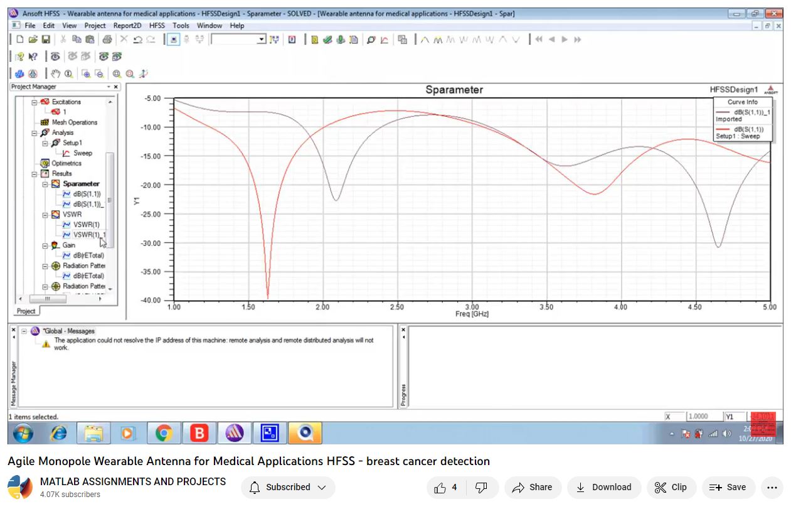This screenshot has height=509, width=791.
Task: Click the Print icon in toolbar
Action: (107, 40)
